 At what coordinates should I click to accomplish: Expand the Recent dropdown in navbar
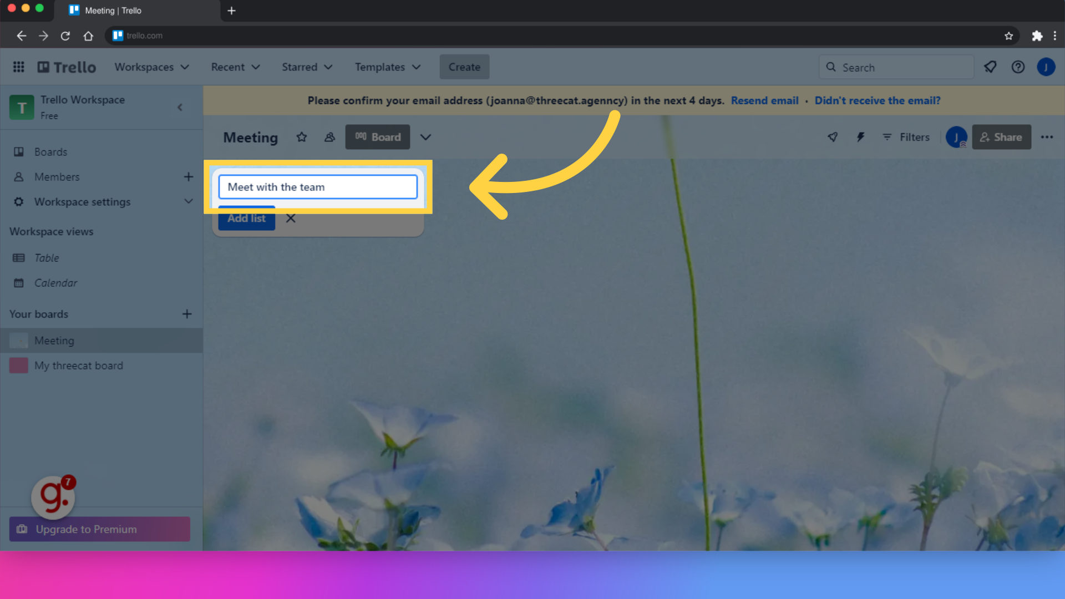pos(236,67)
